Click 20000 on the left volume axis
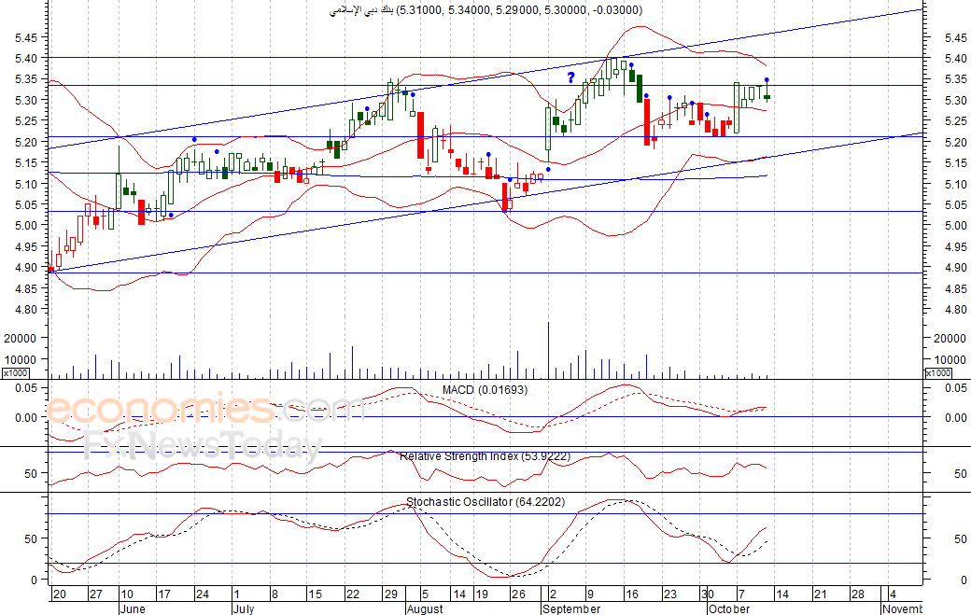971x615 pixels. [x=21, y=339]
